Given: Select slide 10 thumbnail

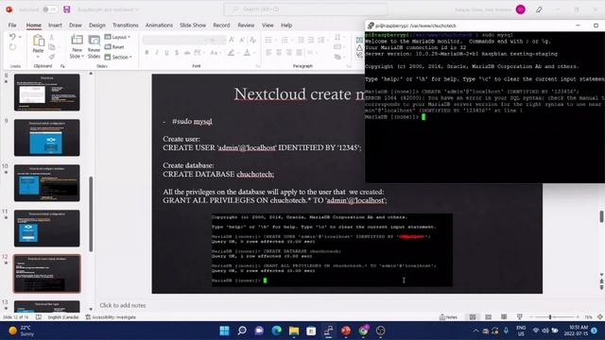Looking at the screenshot, I should click(x=47, y=183).
